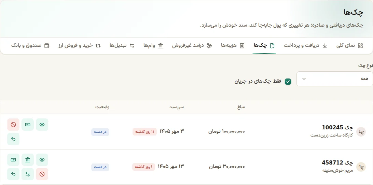Click return arrow icon for check 458712
This screenshot has height=185, width=373.
tap(13, 174)
